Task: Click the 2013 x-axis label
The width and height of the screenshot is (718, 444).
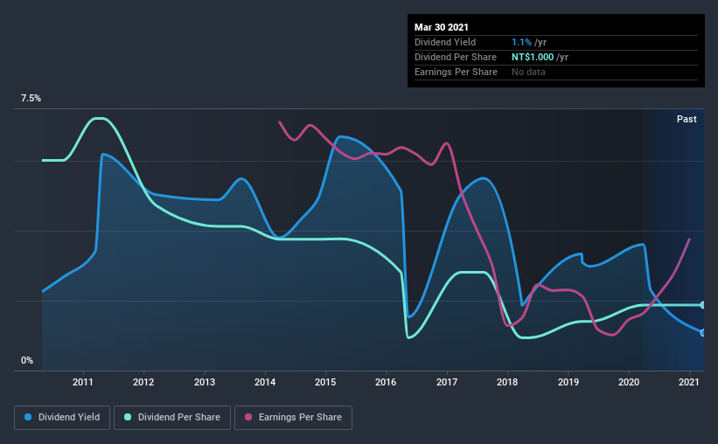Action: click(x=205, y=382)
